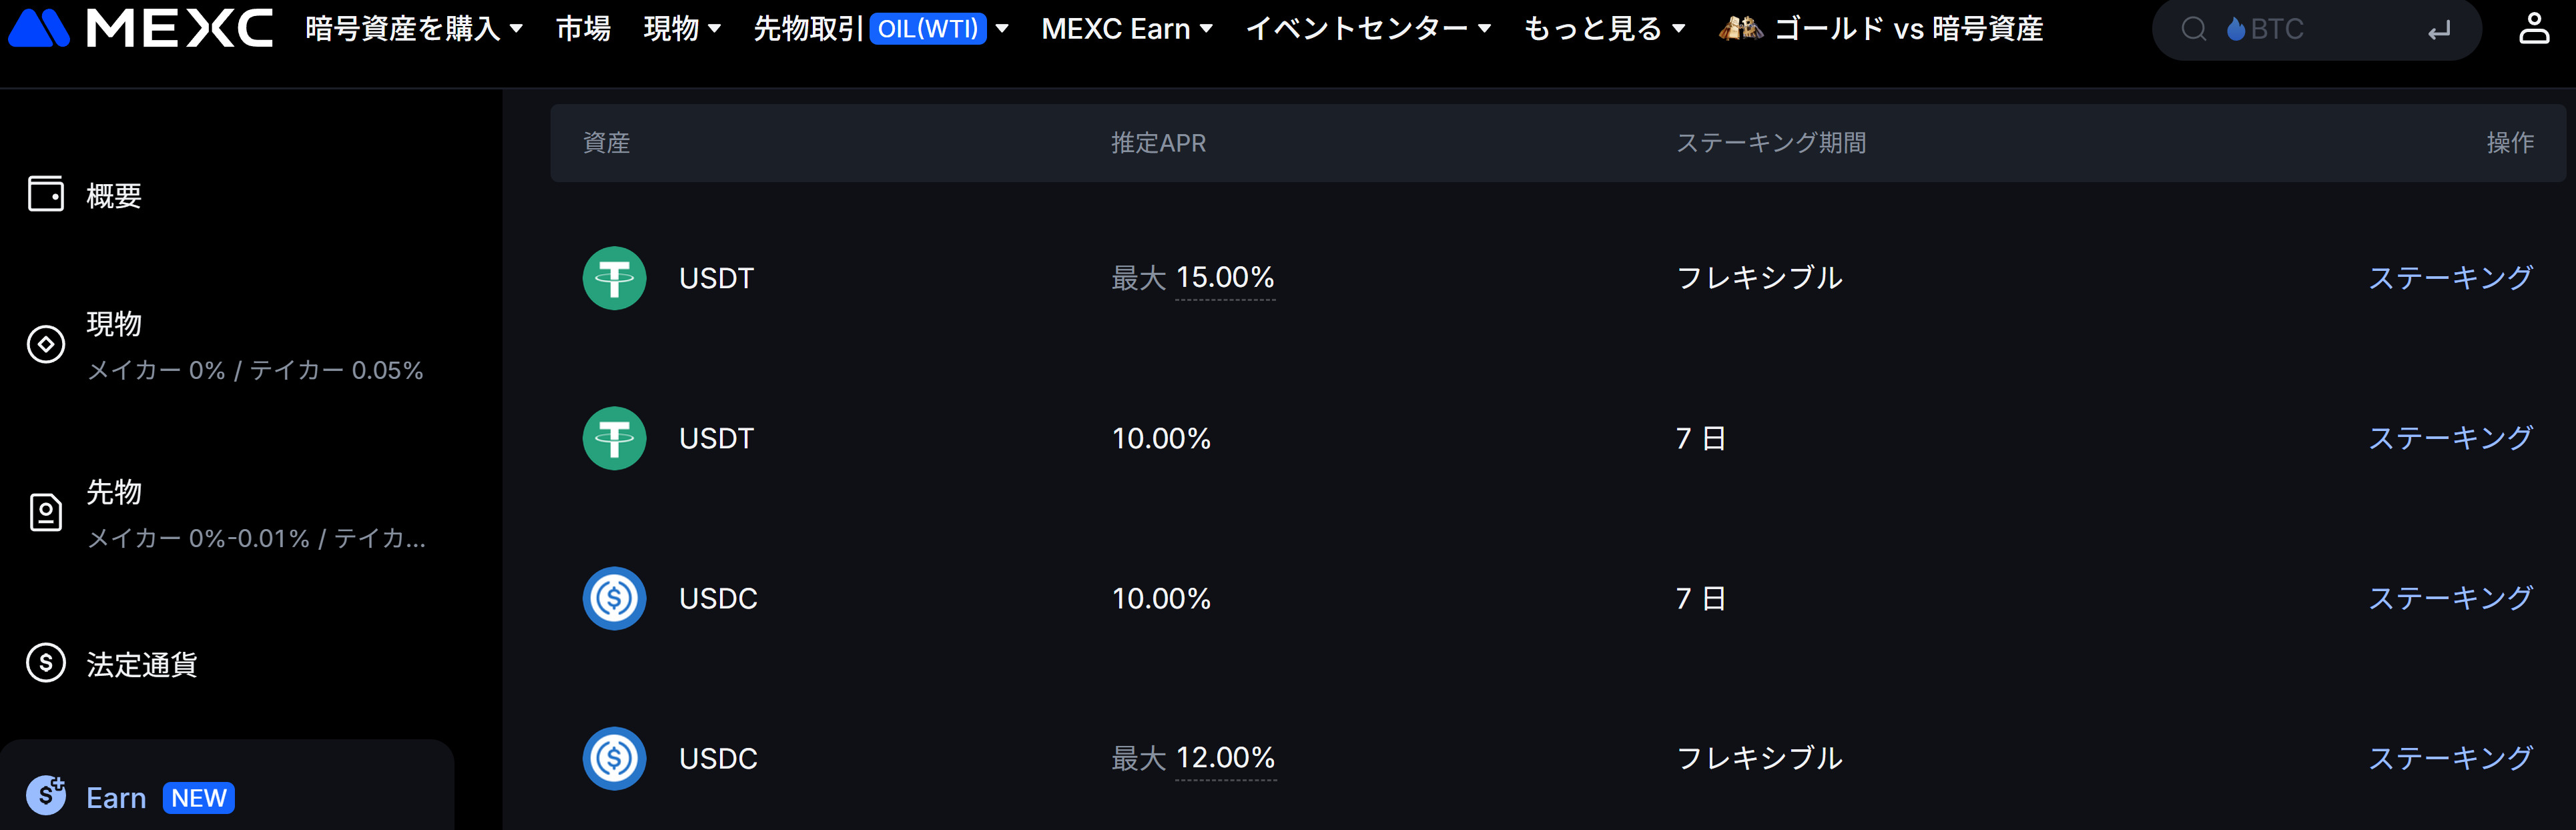The width and height of the screenshot is (2576, 830).
Task: Click the search magnifier icon
Action: click(2194, 29)
